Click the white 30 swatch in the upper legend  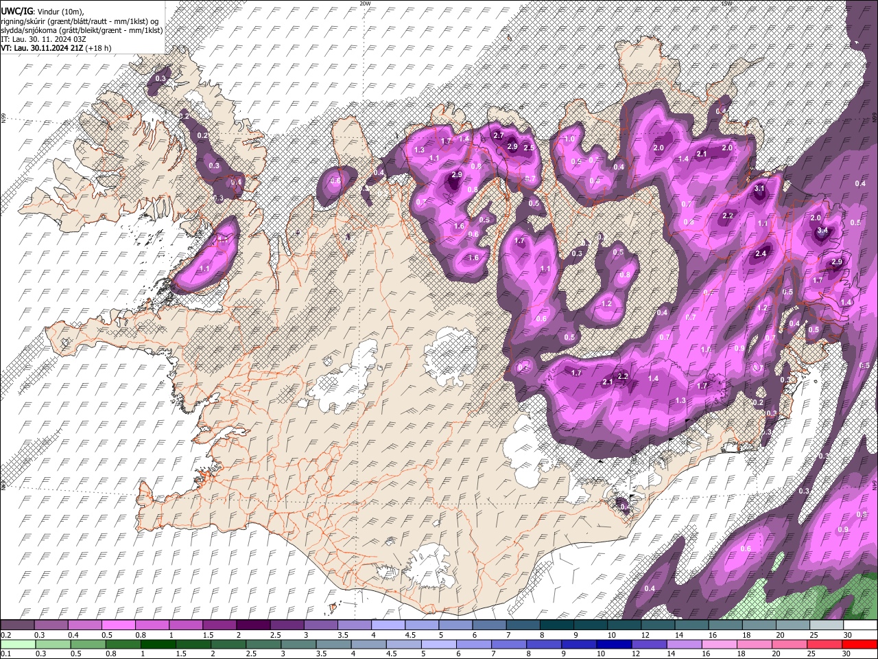coord(861,625)
